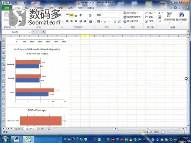Click the AutoSum sigma icon

tap(160, 13)
